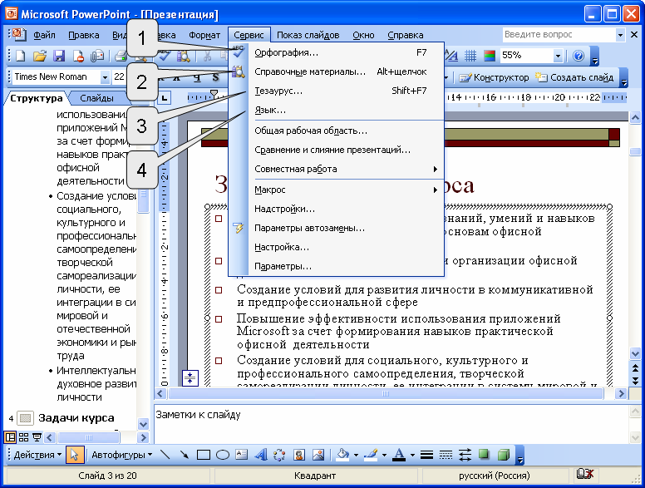Select Язык menu item

coord(337,110)
